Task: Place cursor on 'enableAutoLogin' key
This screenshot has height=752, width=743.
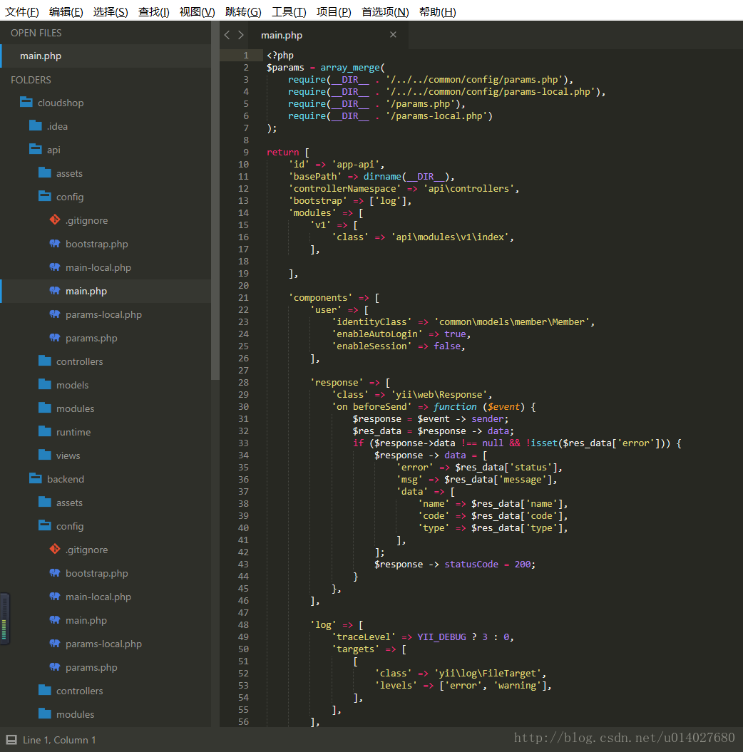Action: 377,334
